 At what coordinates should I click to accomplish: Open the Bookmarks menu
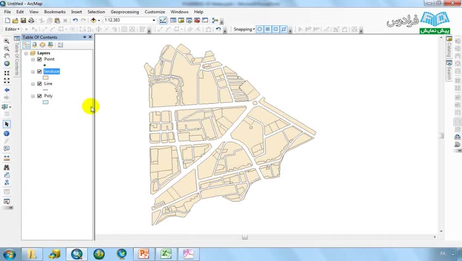pos(54,11)
